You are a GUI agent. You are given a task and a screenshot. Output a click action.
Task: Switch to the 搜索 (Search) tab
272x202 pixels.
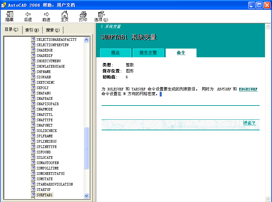53,30
